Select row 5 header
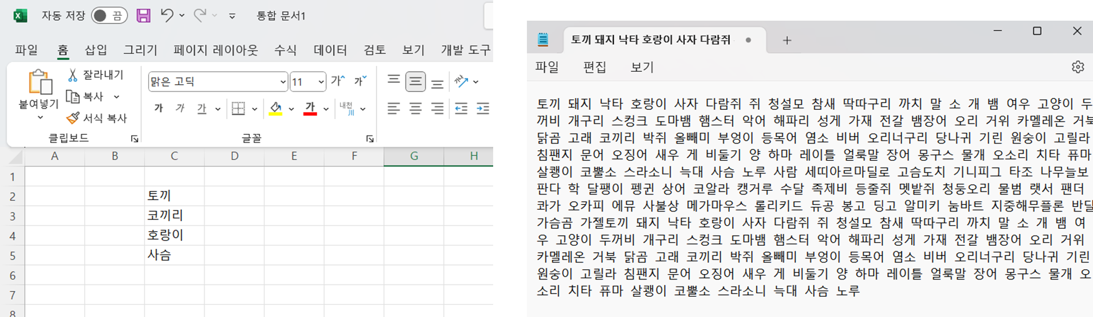This screenshot has height=317, width=1093. pos(12,256)
